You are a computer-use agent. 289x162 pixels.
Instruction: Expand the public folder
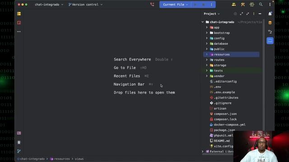(207, 49)
